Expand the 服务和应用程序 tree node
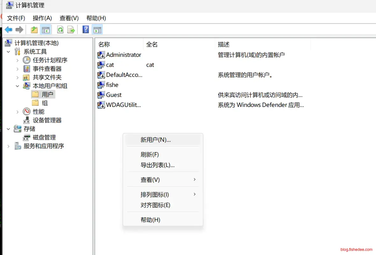The width and height of the screenshot is (376, 255). [8, 146]
